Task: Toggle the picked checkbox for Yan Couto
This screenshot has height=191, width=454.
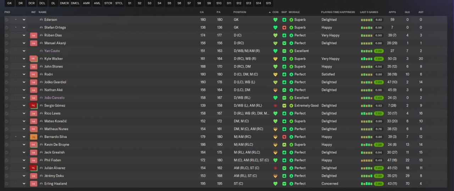Action: [x=6, y=51]
